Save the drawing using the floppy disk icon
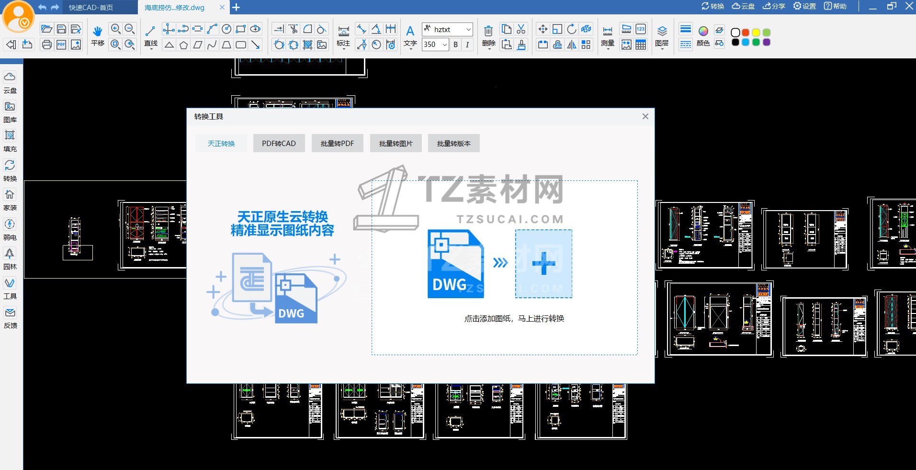This screenshot has width=916, height=470. point(61,29)
